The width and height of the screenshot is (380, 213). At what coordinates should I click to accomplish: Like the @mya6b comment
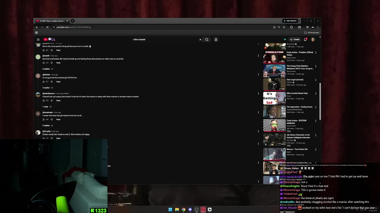click(x=44, y=63)
